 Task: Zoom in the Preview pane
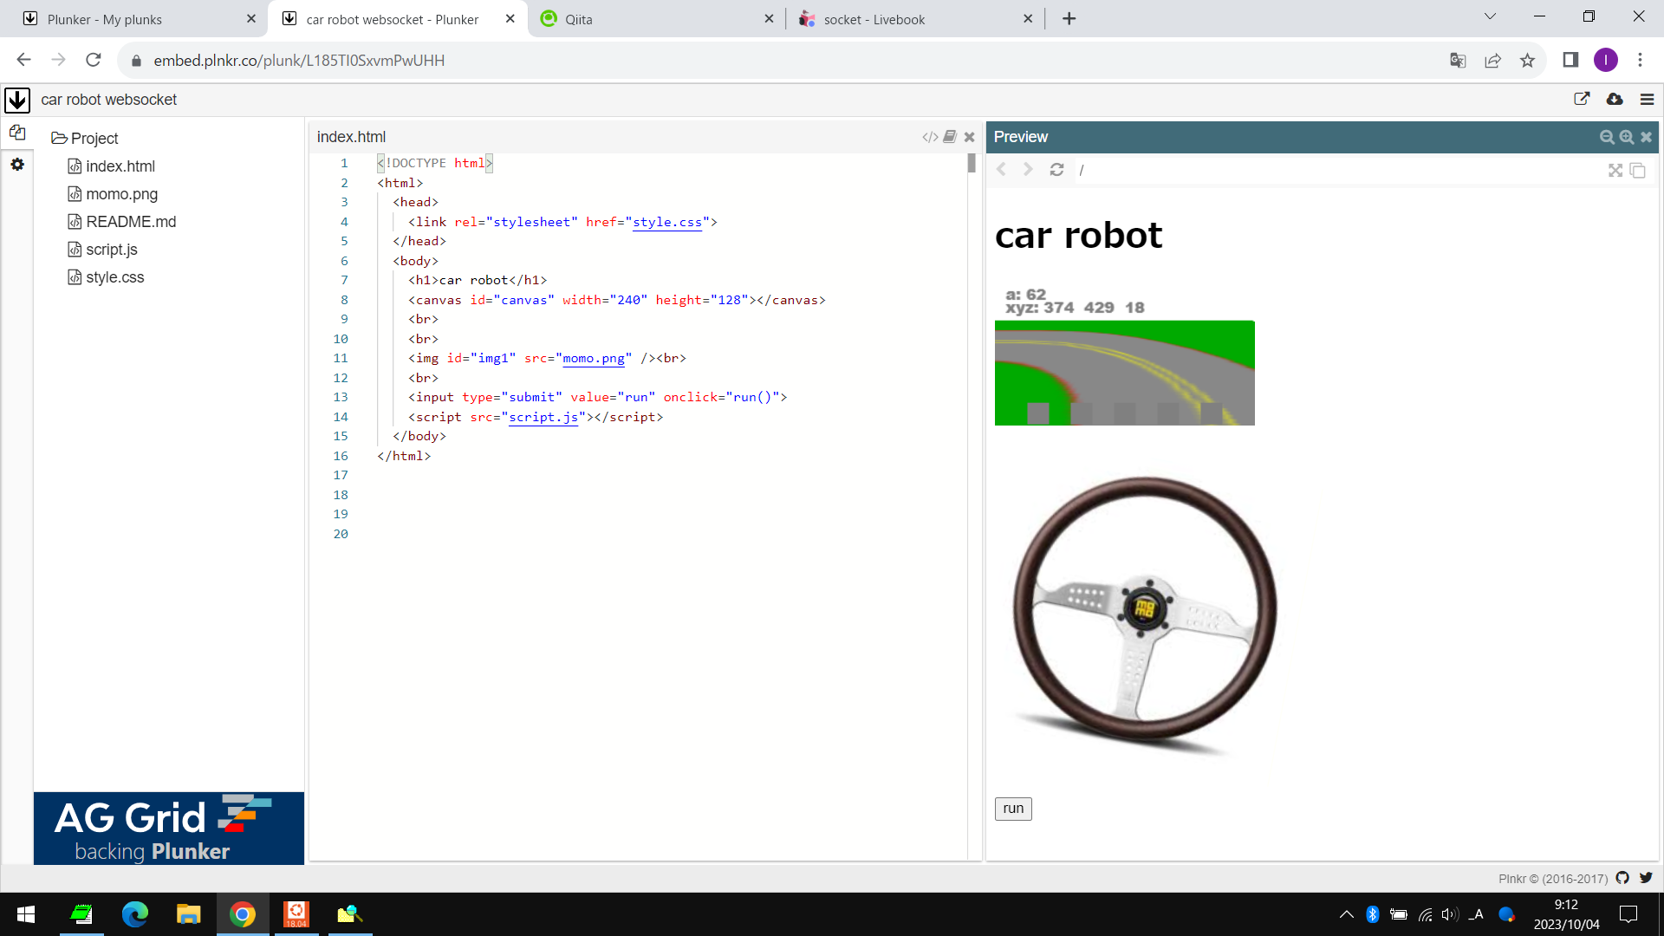coord(1627,137)
